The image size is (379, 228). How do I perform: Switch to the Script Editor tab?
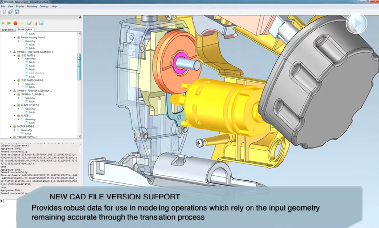8,29
